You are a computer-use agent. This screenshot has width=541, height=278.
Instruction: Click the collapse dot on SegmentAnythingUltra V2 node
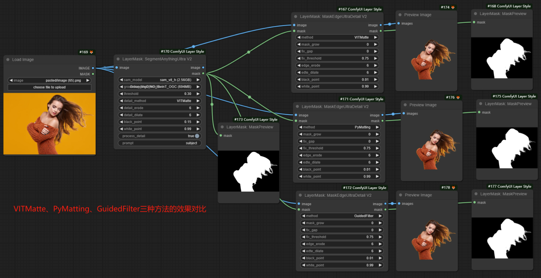(118, 59)
